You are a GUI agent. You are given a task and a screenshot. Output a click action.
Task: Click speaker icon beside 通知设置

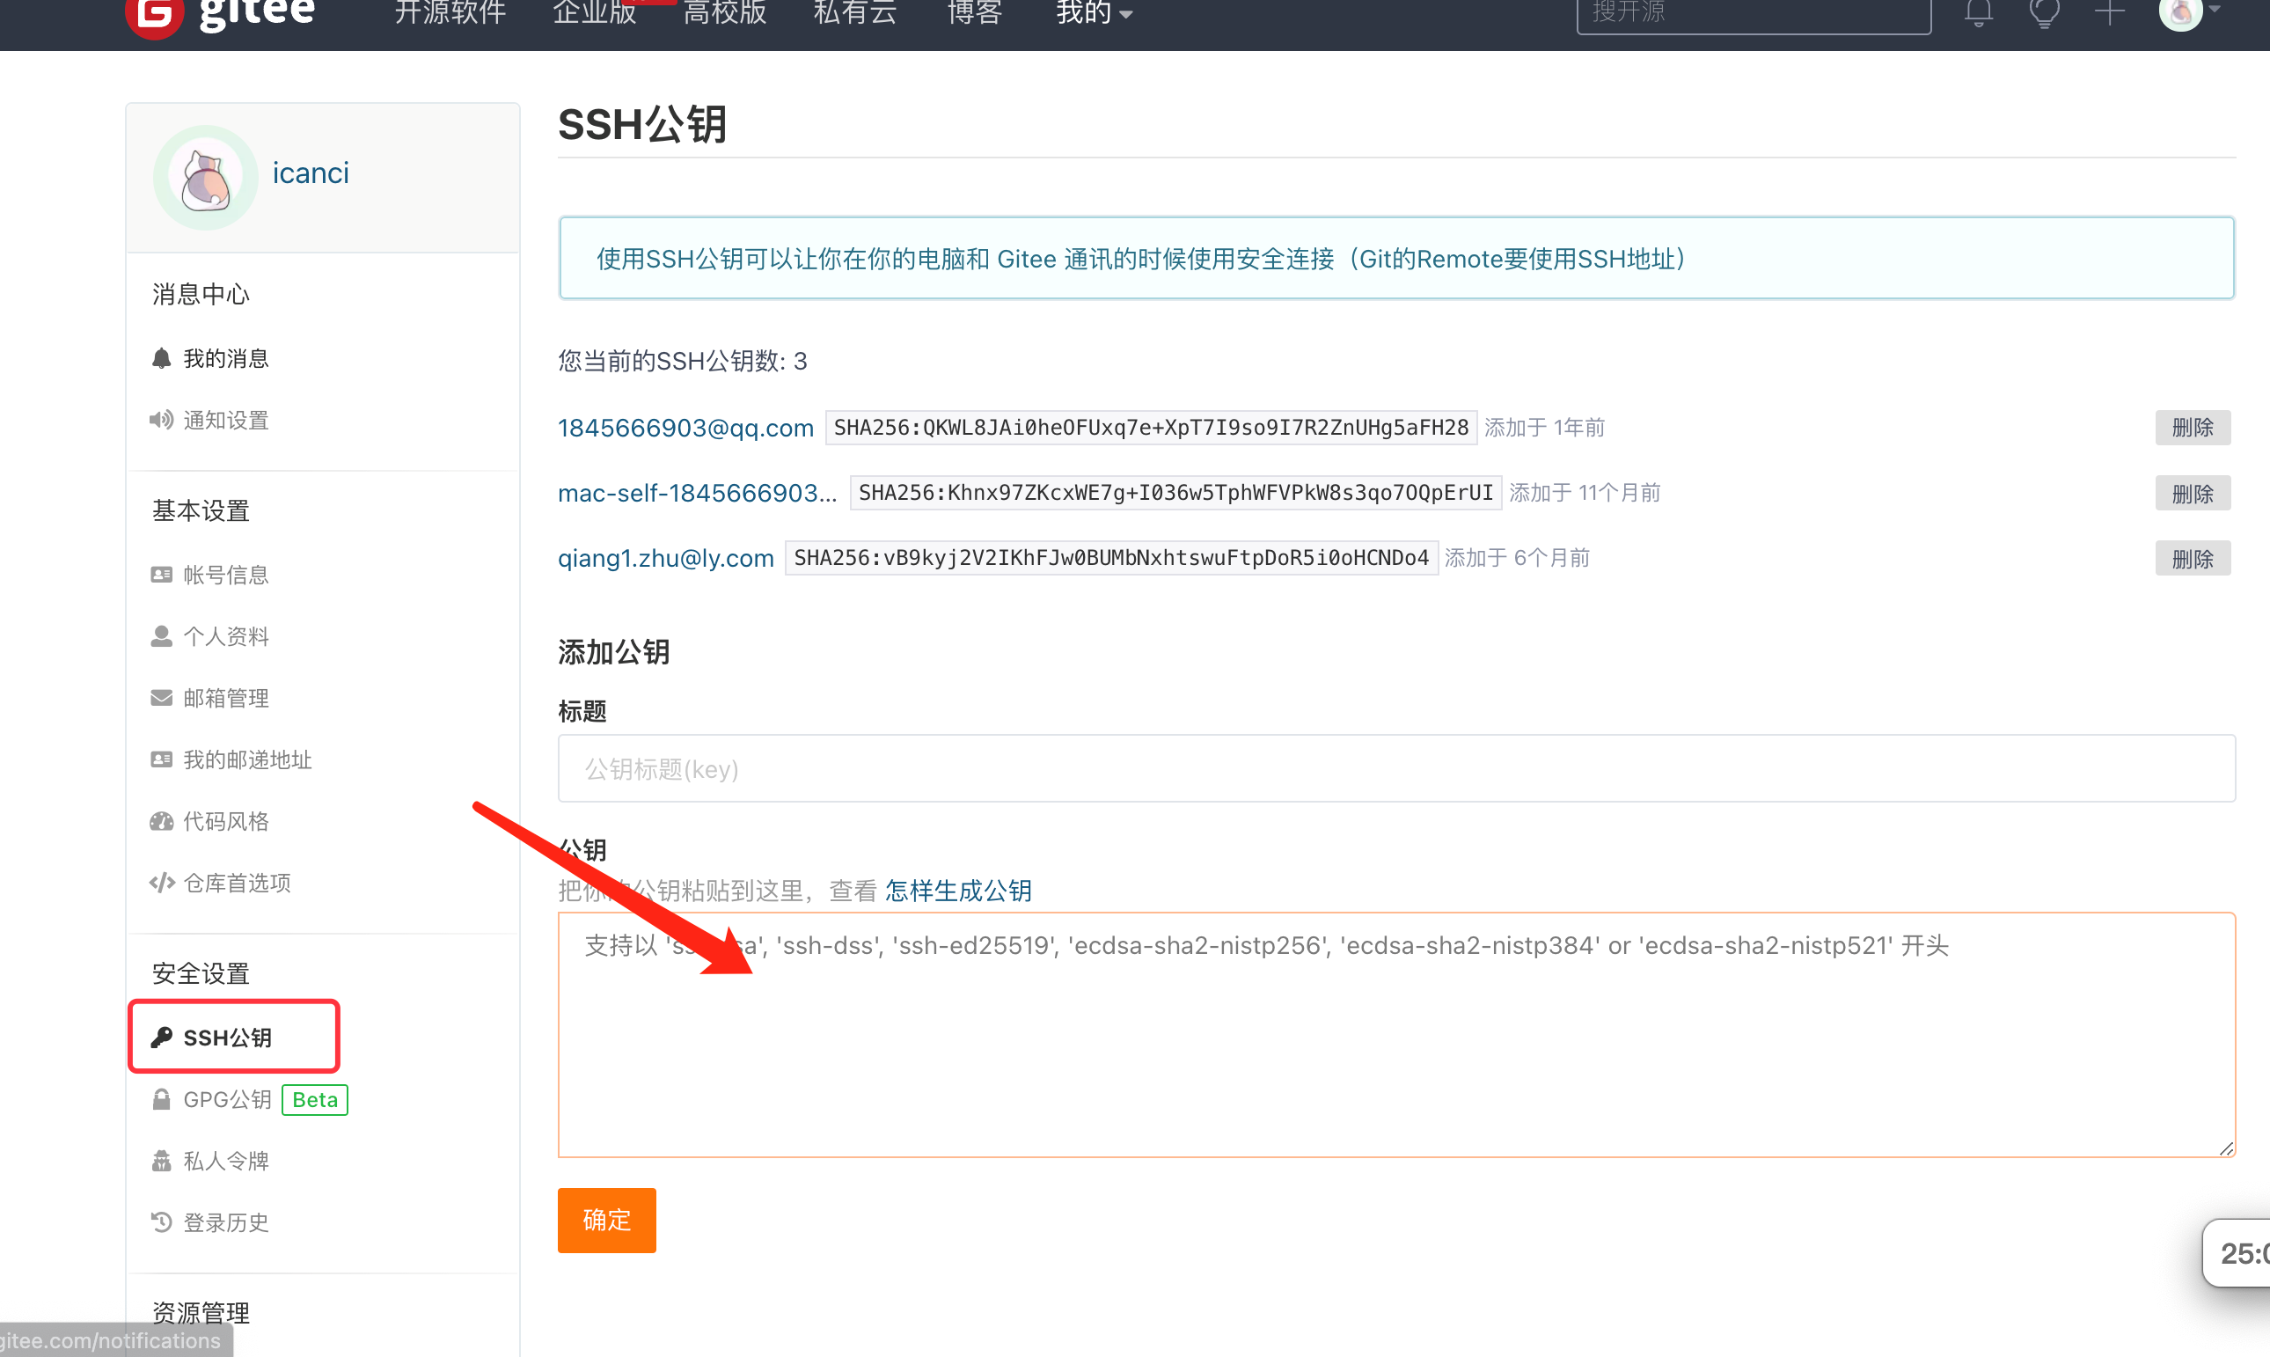(x=162, y=420)
